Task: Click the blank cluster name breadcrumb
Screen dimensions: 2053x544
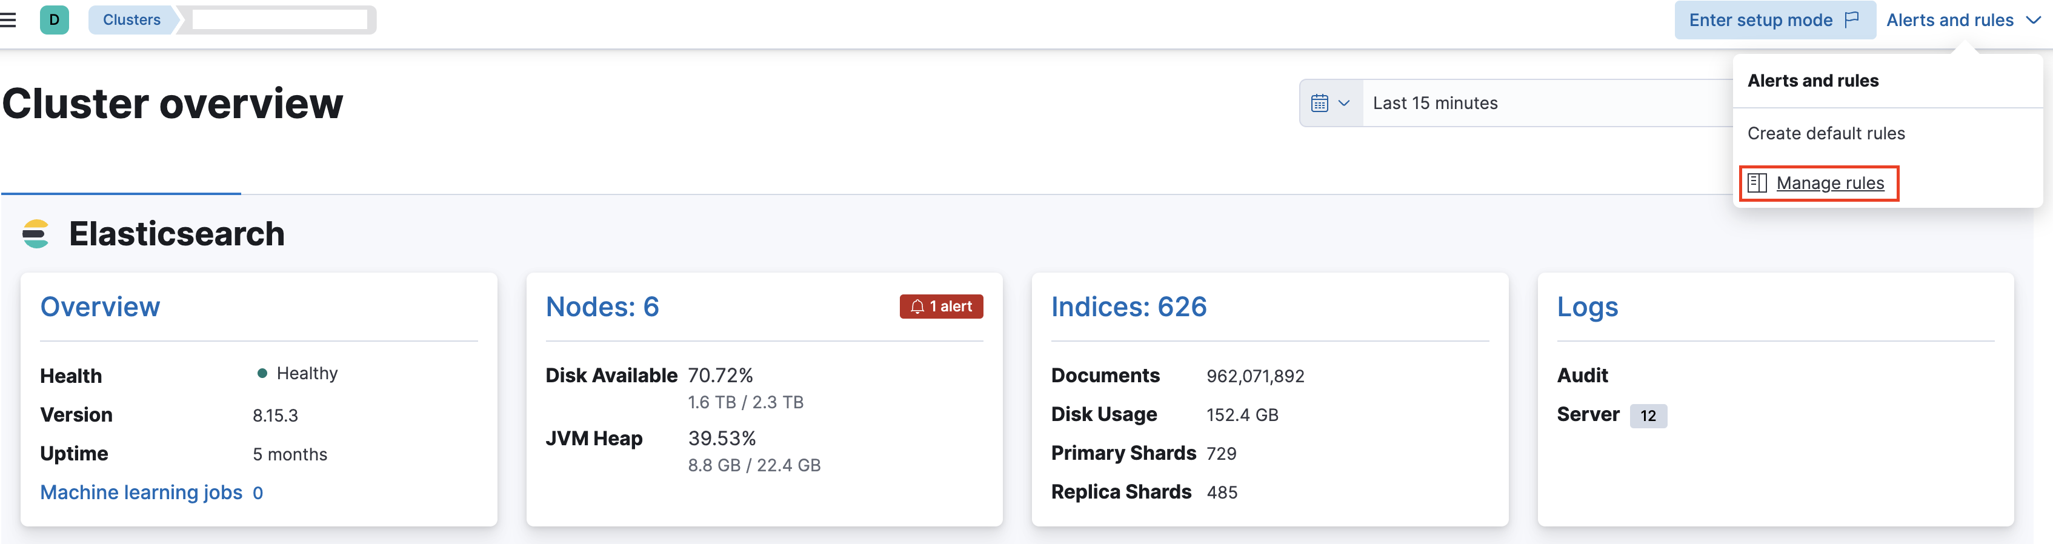Action: (x=280, y=20)
